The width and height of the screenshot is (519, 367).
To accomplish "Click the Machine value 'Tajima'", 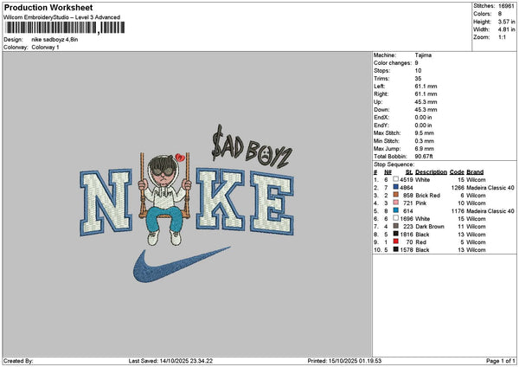I will tap(423, 55).
